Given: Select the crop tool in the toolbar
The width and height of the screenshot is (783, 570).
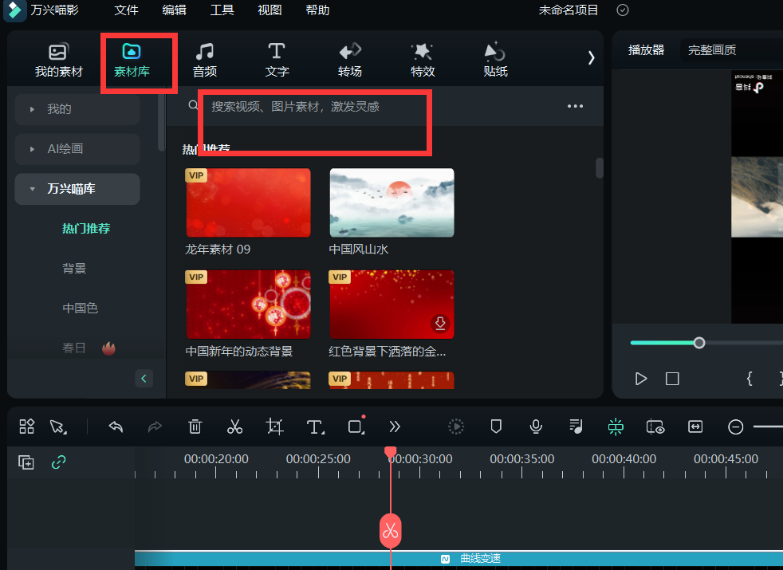Looking at the screenshot, I should 274,427.
